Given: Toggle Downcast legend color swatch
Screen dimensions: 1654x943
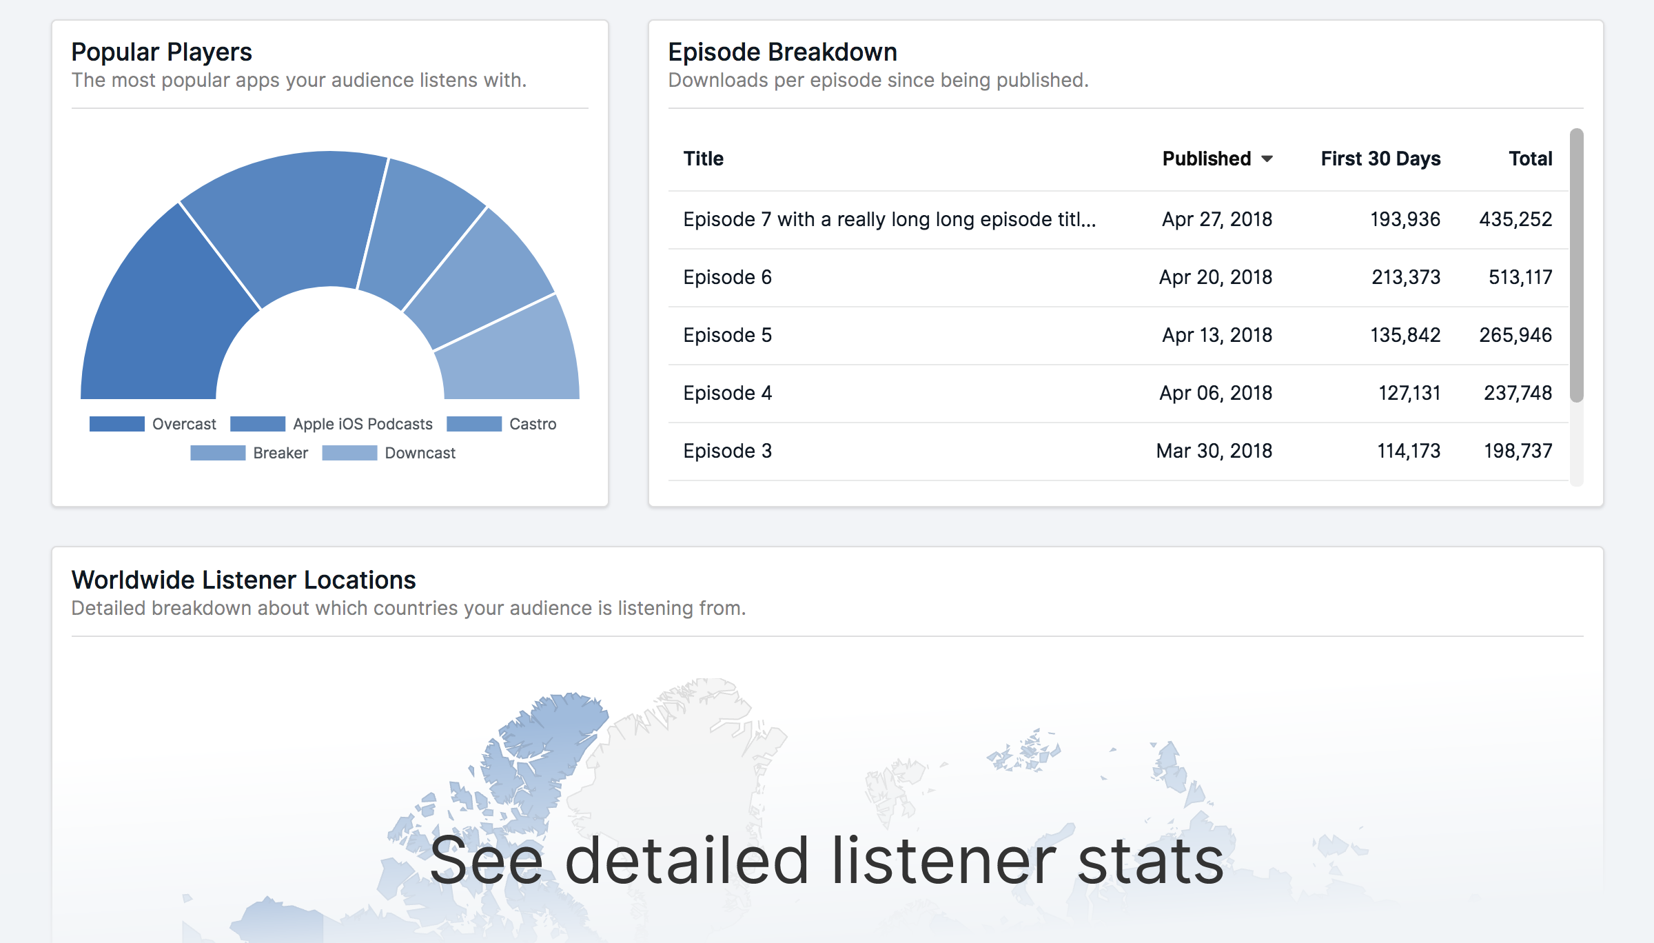Looking at the screenshot, I should [x=349, y=453].
